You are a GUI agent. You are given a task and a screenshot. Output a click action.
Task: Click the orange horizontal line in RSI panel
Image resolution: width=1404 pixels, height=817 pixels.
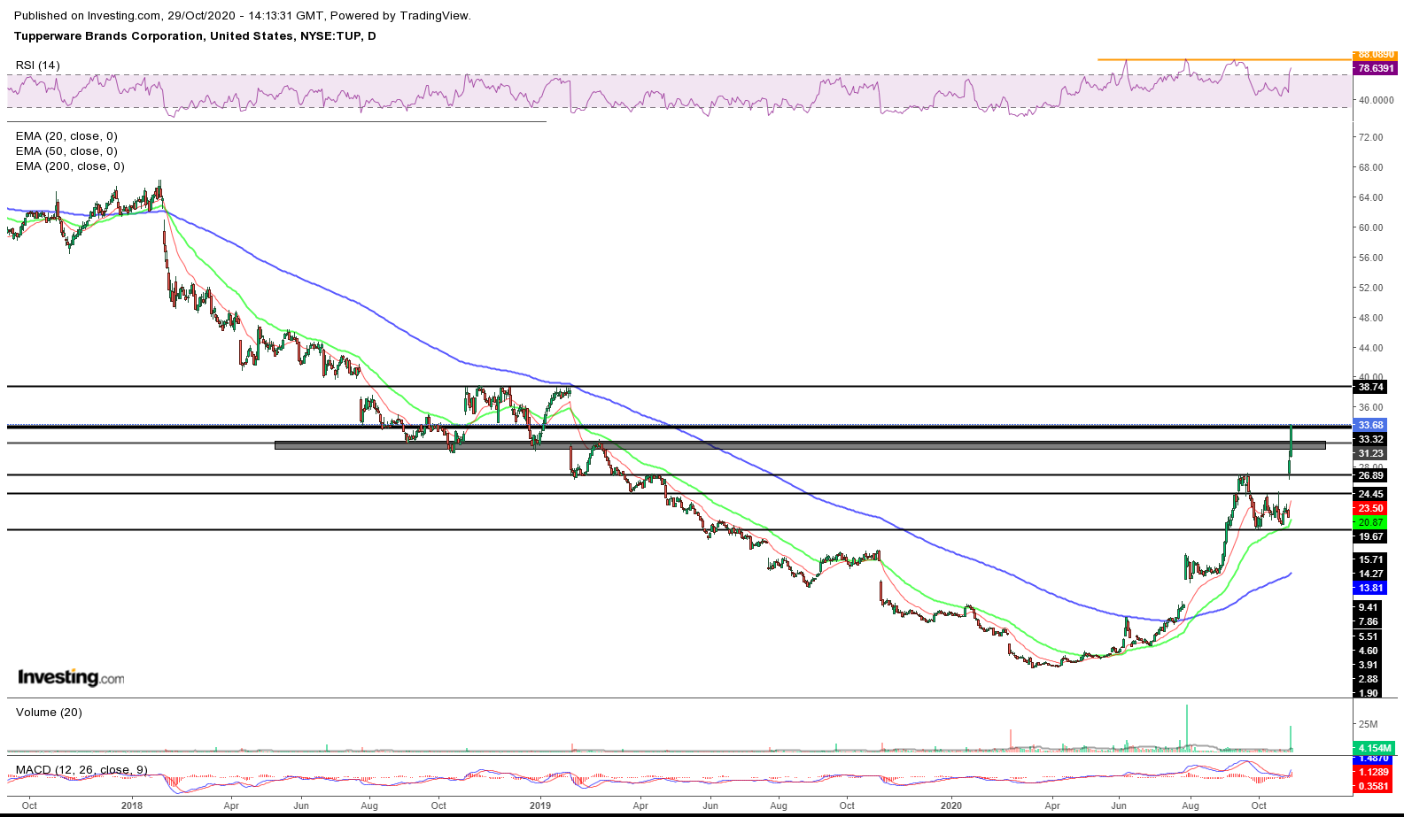1225,59
